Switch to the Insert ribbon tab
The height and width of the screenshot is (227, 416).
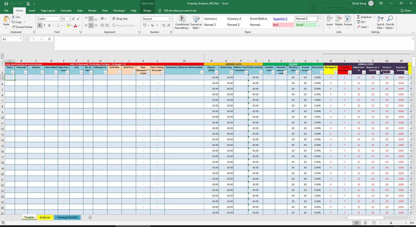point(32,11)
